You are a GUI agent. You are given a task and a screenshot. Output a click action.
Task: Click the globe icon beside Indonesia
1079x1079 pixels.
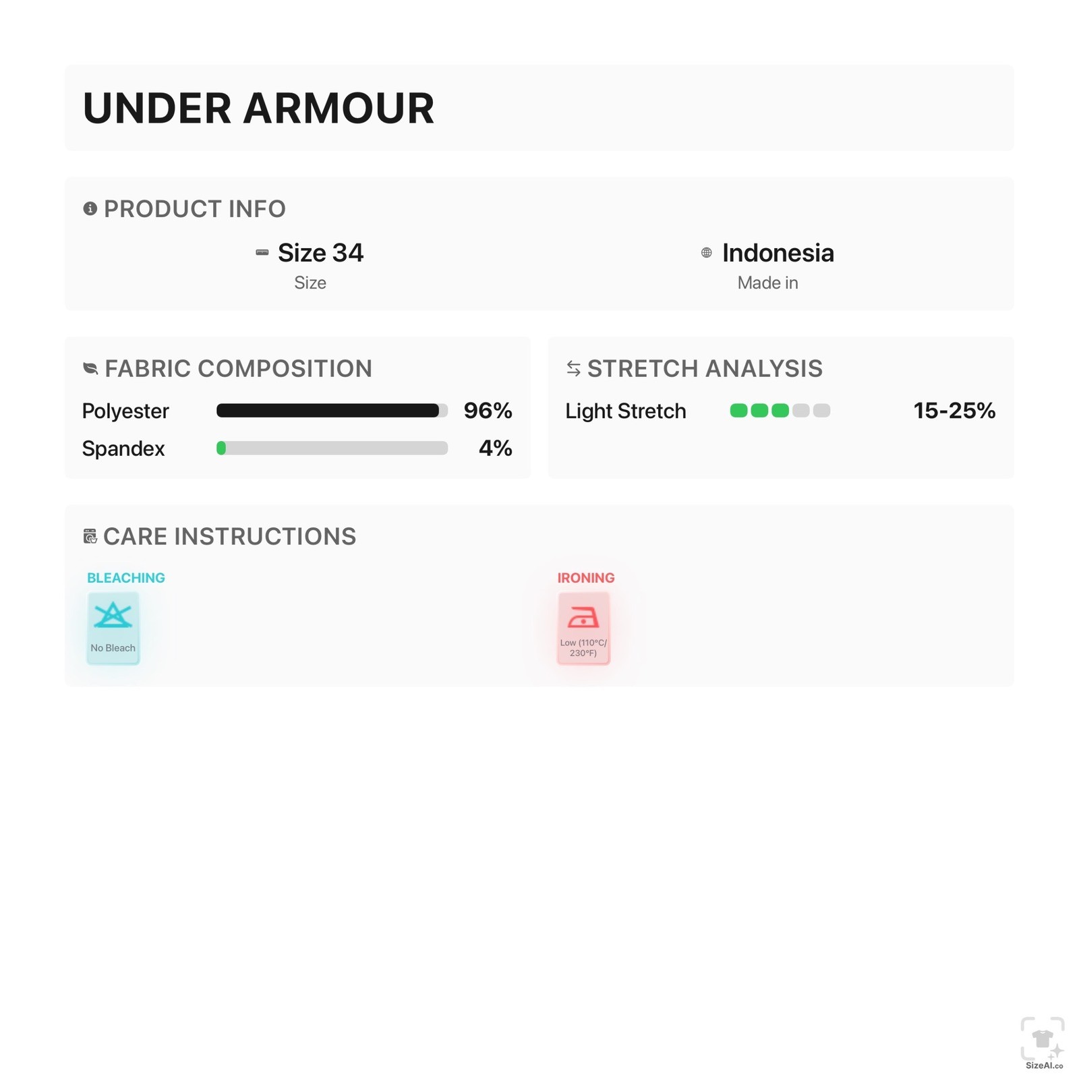coord(706,253)
